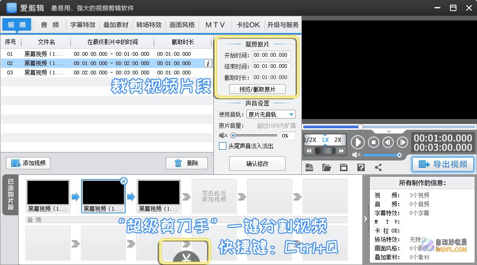
Task: Open the 使用音轨 dropdown
Action: point(271,114)
